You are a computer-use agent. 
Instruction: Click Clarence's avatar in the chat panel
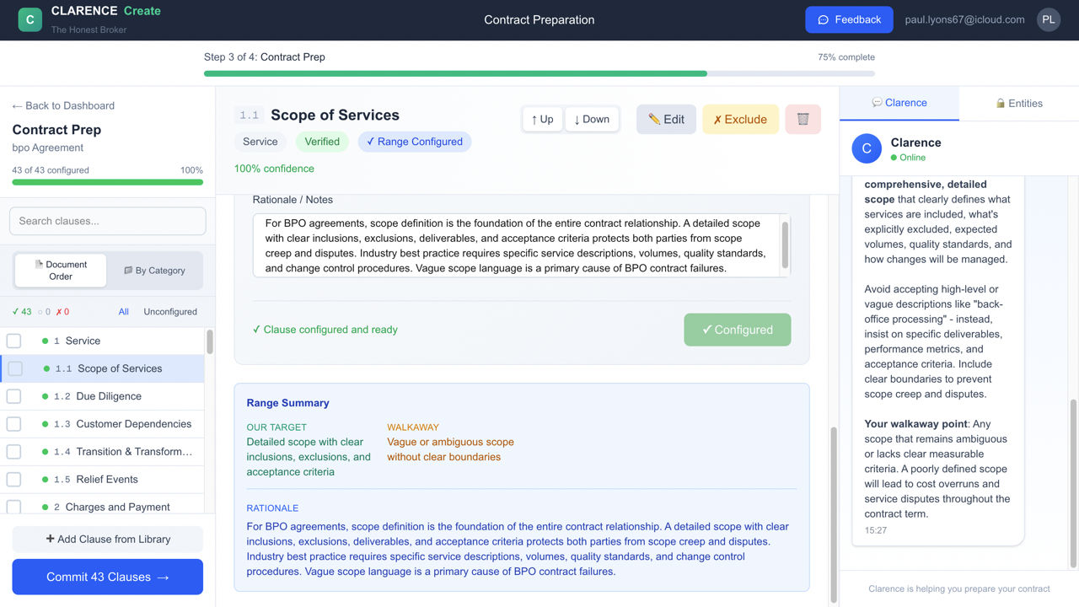[867, 148]
